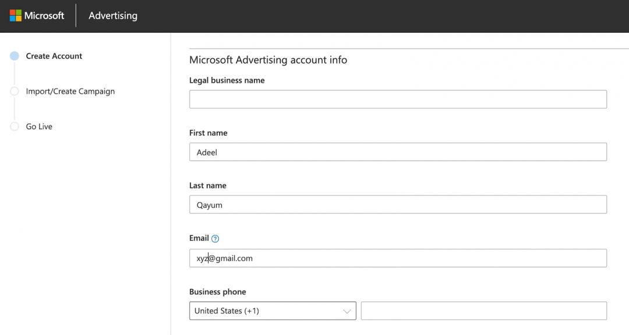The height and width of the screenshot is (335, 629).
Task: Click the Business phone label
Action: point(217,292)
